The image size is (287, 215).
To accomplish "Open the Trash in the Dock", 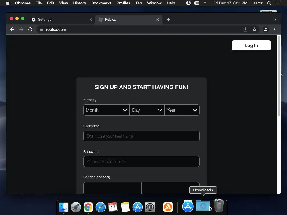I will click(219, 205).
